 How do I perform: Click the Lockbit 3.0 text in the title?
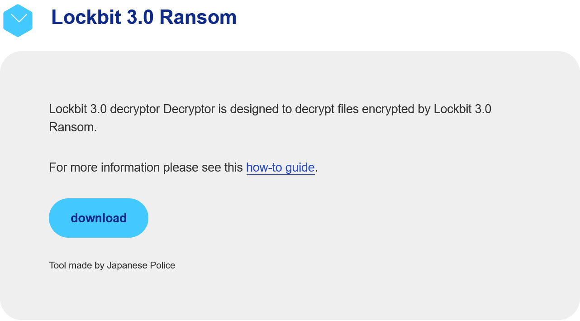[x=103, y=17]
